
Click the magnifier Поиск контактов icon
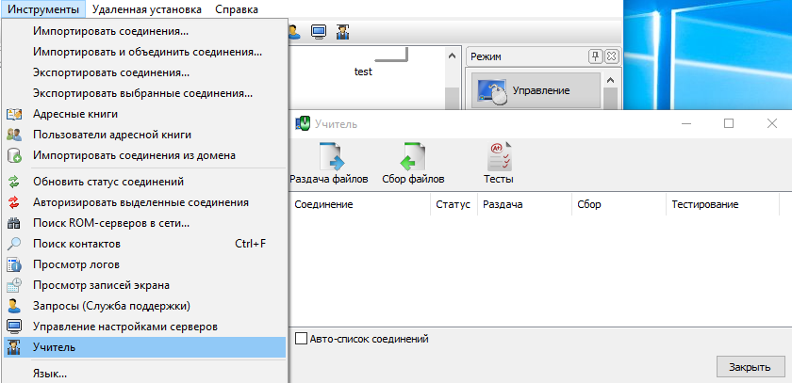pos(14,244)
